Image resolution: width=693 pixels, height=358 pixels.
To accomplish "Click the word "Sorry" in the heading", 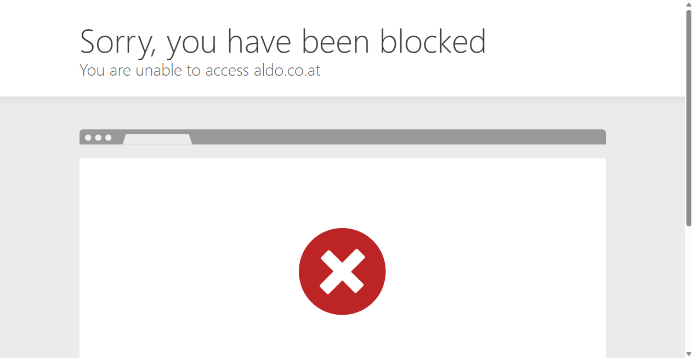I will [116, 42].
